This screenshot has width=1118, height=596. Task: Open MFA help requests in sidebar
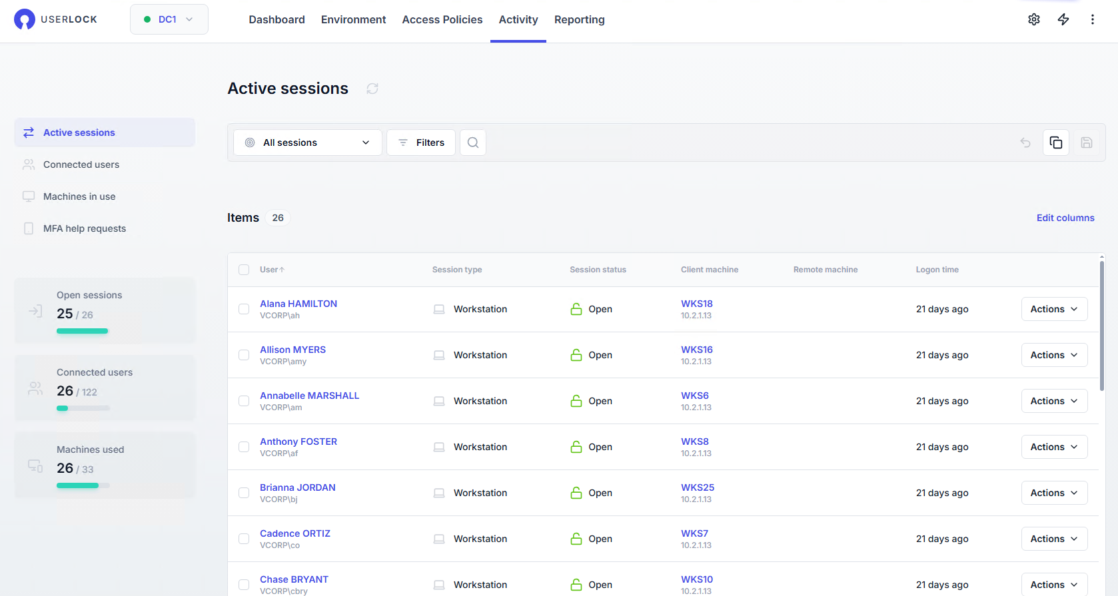click(x=84, y=228)
